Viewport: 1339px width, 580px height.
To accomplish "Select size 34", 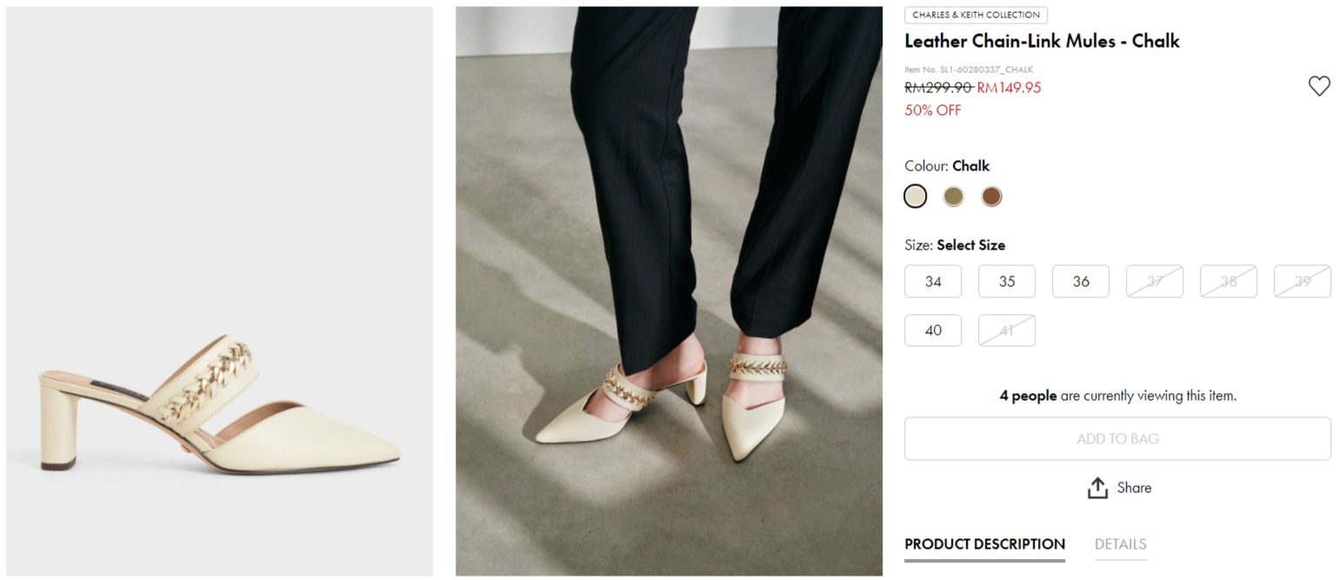I will coord(933,282).
